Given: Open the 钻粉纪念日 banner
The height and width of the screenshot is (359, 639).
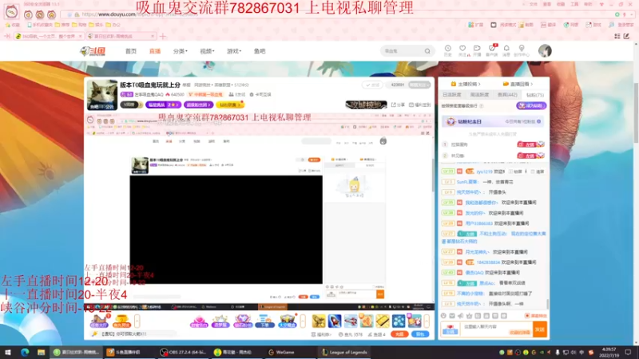Looking at the screenshot, I should click(x=493, y=121).
